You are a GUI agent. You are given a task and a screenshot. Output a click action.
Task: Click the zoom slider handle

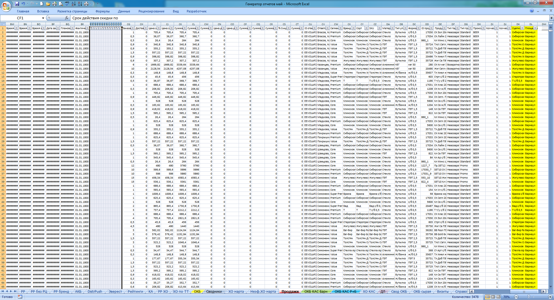(x=529, y=297)
